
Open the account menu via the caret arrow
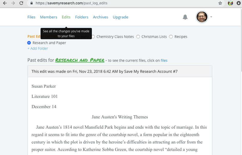pyautogui.click(x=211, y=17)
